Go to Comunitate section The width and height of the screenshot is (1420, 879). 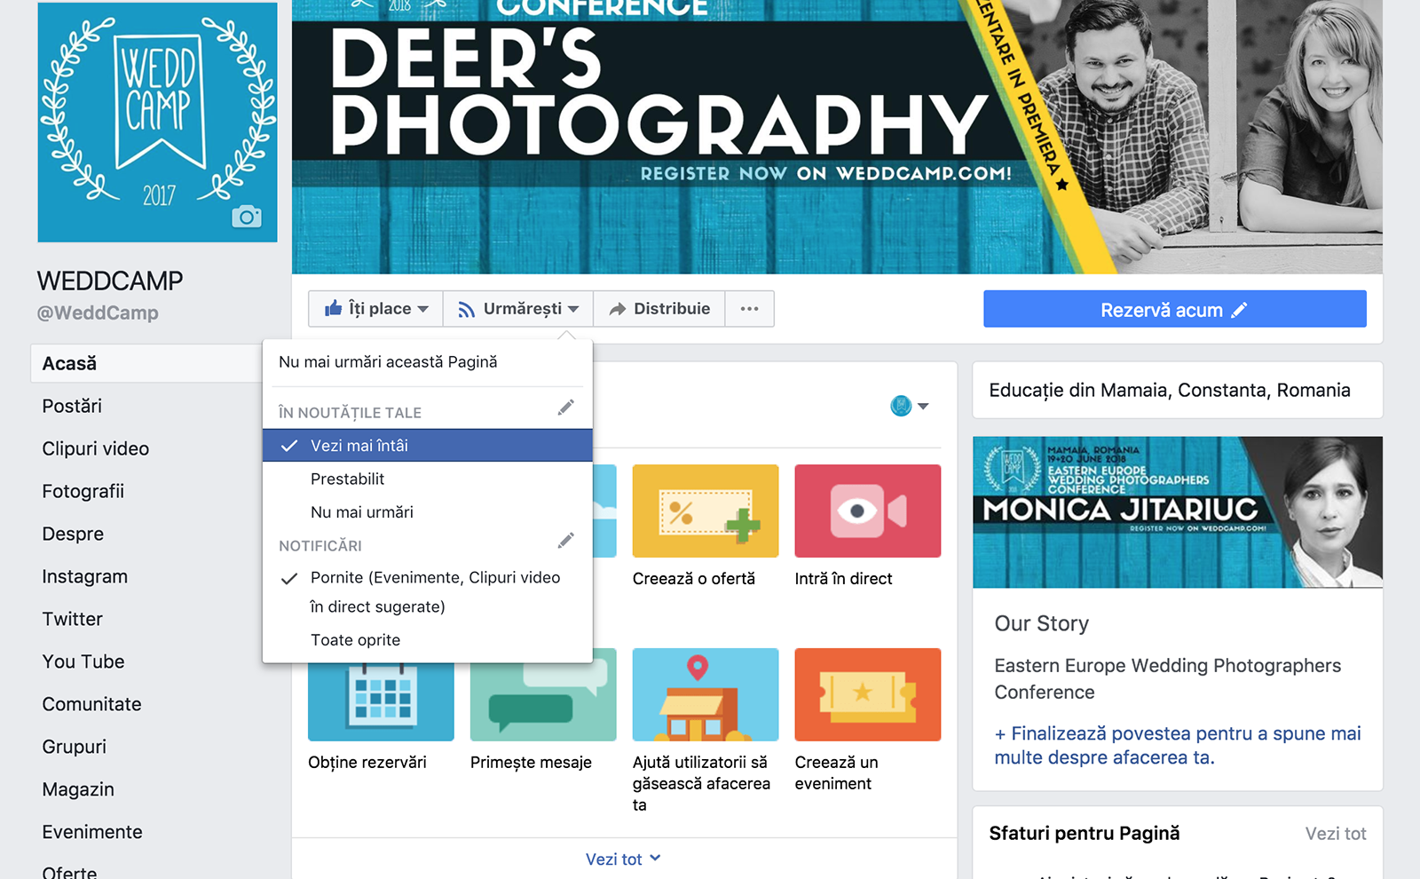[x=92, y=705]
